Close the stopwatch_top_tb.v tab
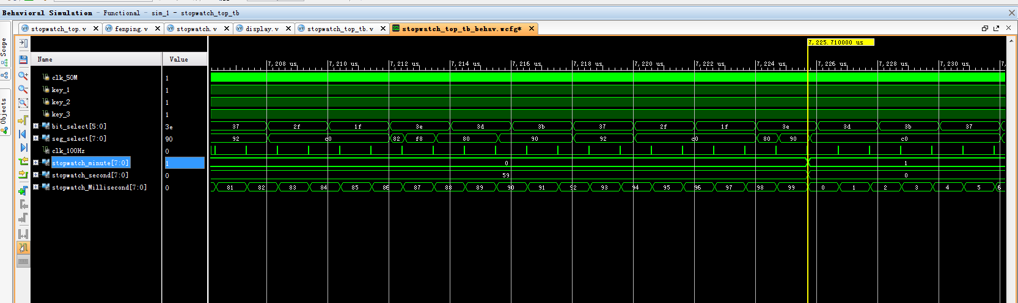The image size is (1018, 303). click(x=383, y=29)
